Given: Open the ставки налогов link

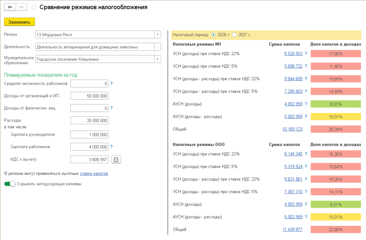Looking at the screenshot, I should point(94,173).
